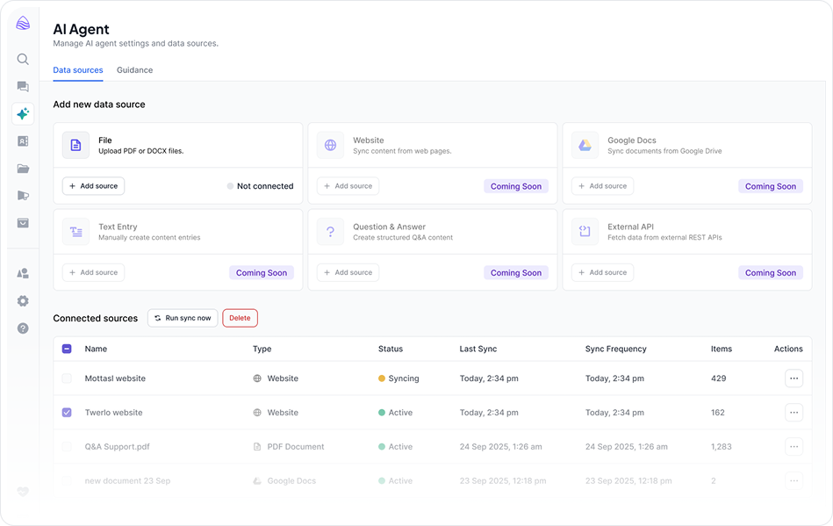Switch to the Guidance tab
The height and width of the screenshot is (526, 833).
click(x=134, y=70)
